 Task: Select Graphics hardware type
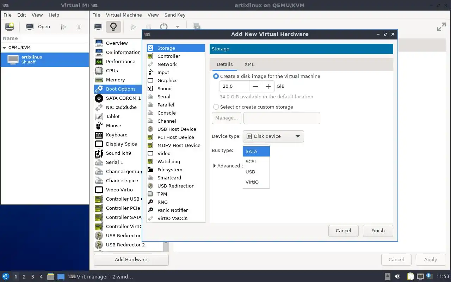point(176,80)
